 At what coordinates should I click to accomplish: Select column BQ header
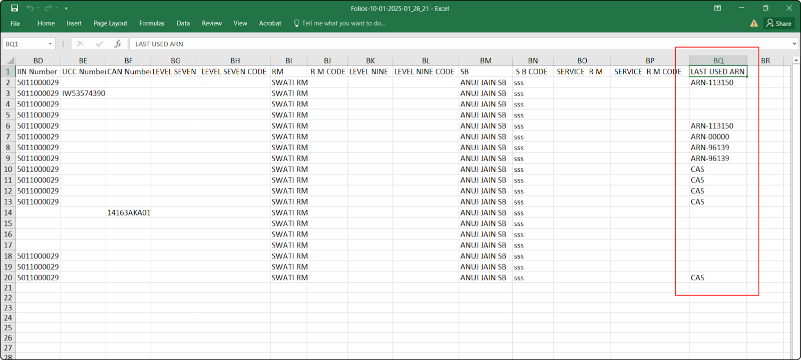[x=718, y=60]
